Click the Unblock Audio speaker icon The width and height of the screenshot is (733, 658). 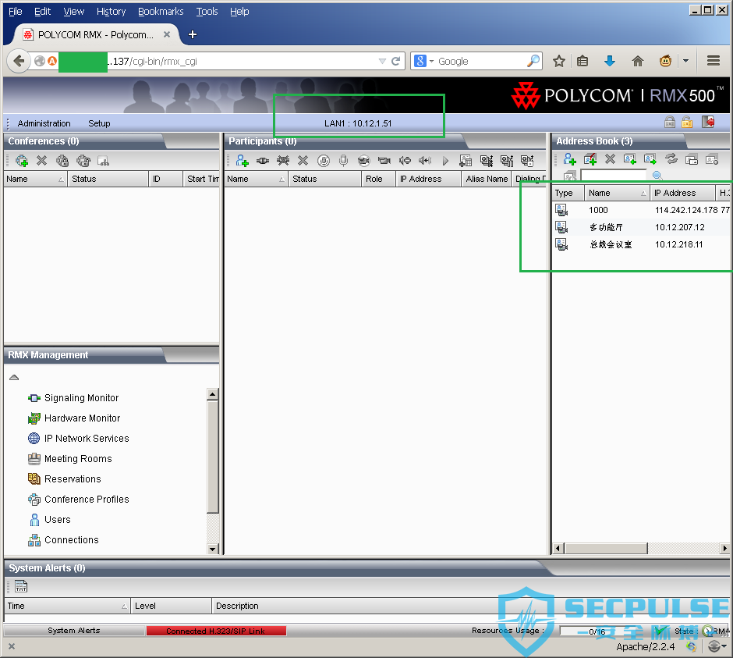coord(425,161)
